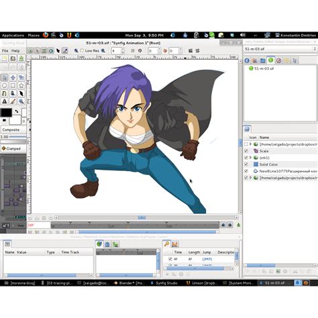Switch to Unison window in taskbar
318x318 pixels.
(x=202, y=283)
